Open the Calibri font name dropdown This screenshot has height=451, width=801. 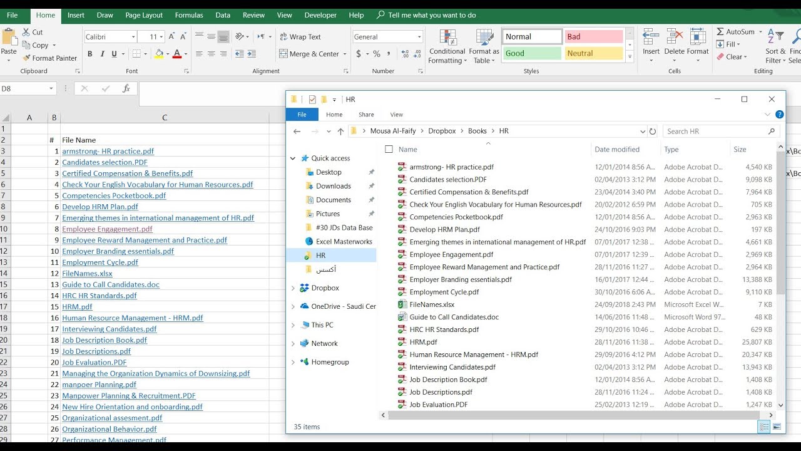(133, 37)
